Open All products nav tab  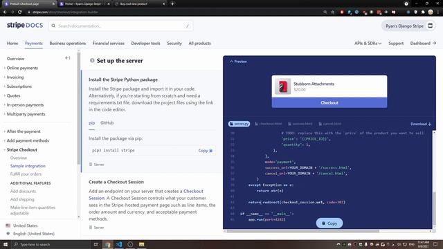click(x=200, y=43)
